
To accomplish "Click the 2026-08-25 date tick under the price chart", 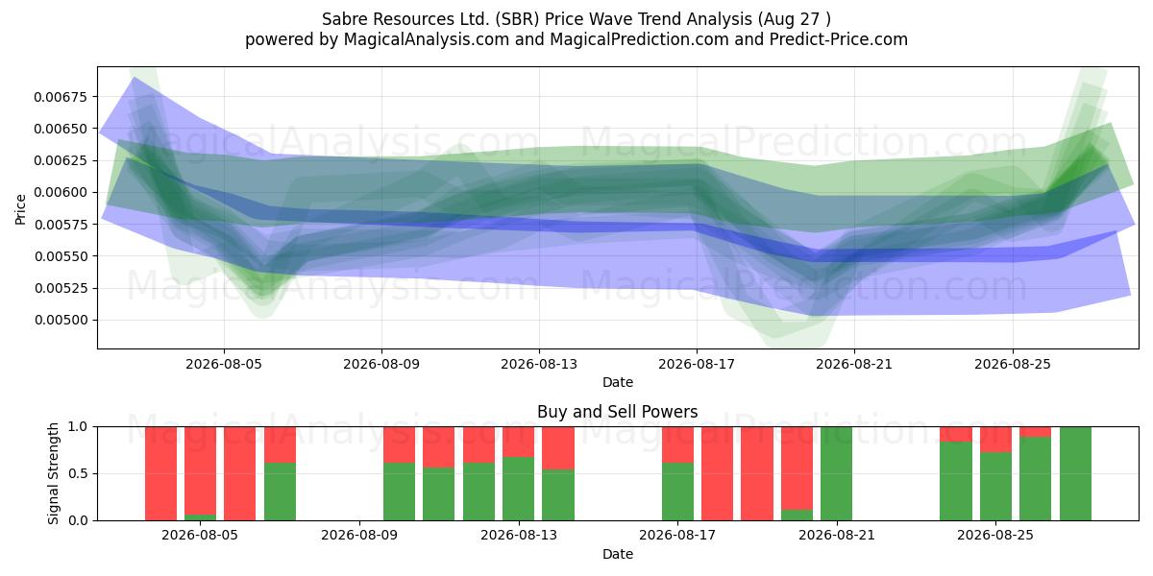I will point(1012,364).
